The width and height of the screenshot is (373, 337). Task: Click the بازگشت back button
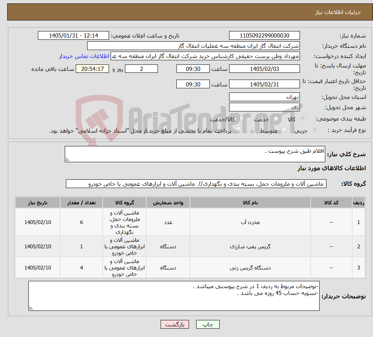point(175,324)
